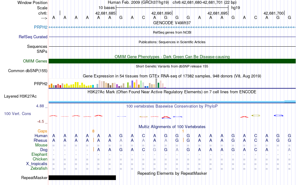This screenshot has width=296, height=185.
Task: Click the -4.5 PhyloP lower scale value
Action: click(x=41, y=122)
